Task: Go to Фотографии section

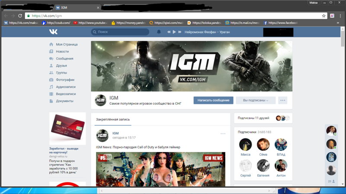Action: point(65,80)
